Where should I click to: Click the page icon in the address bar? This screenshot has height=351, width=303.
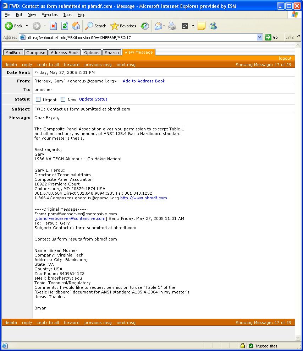click(x=23, y=37)
